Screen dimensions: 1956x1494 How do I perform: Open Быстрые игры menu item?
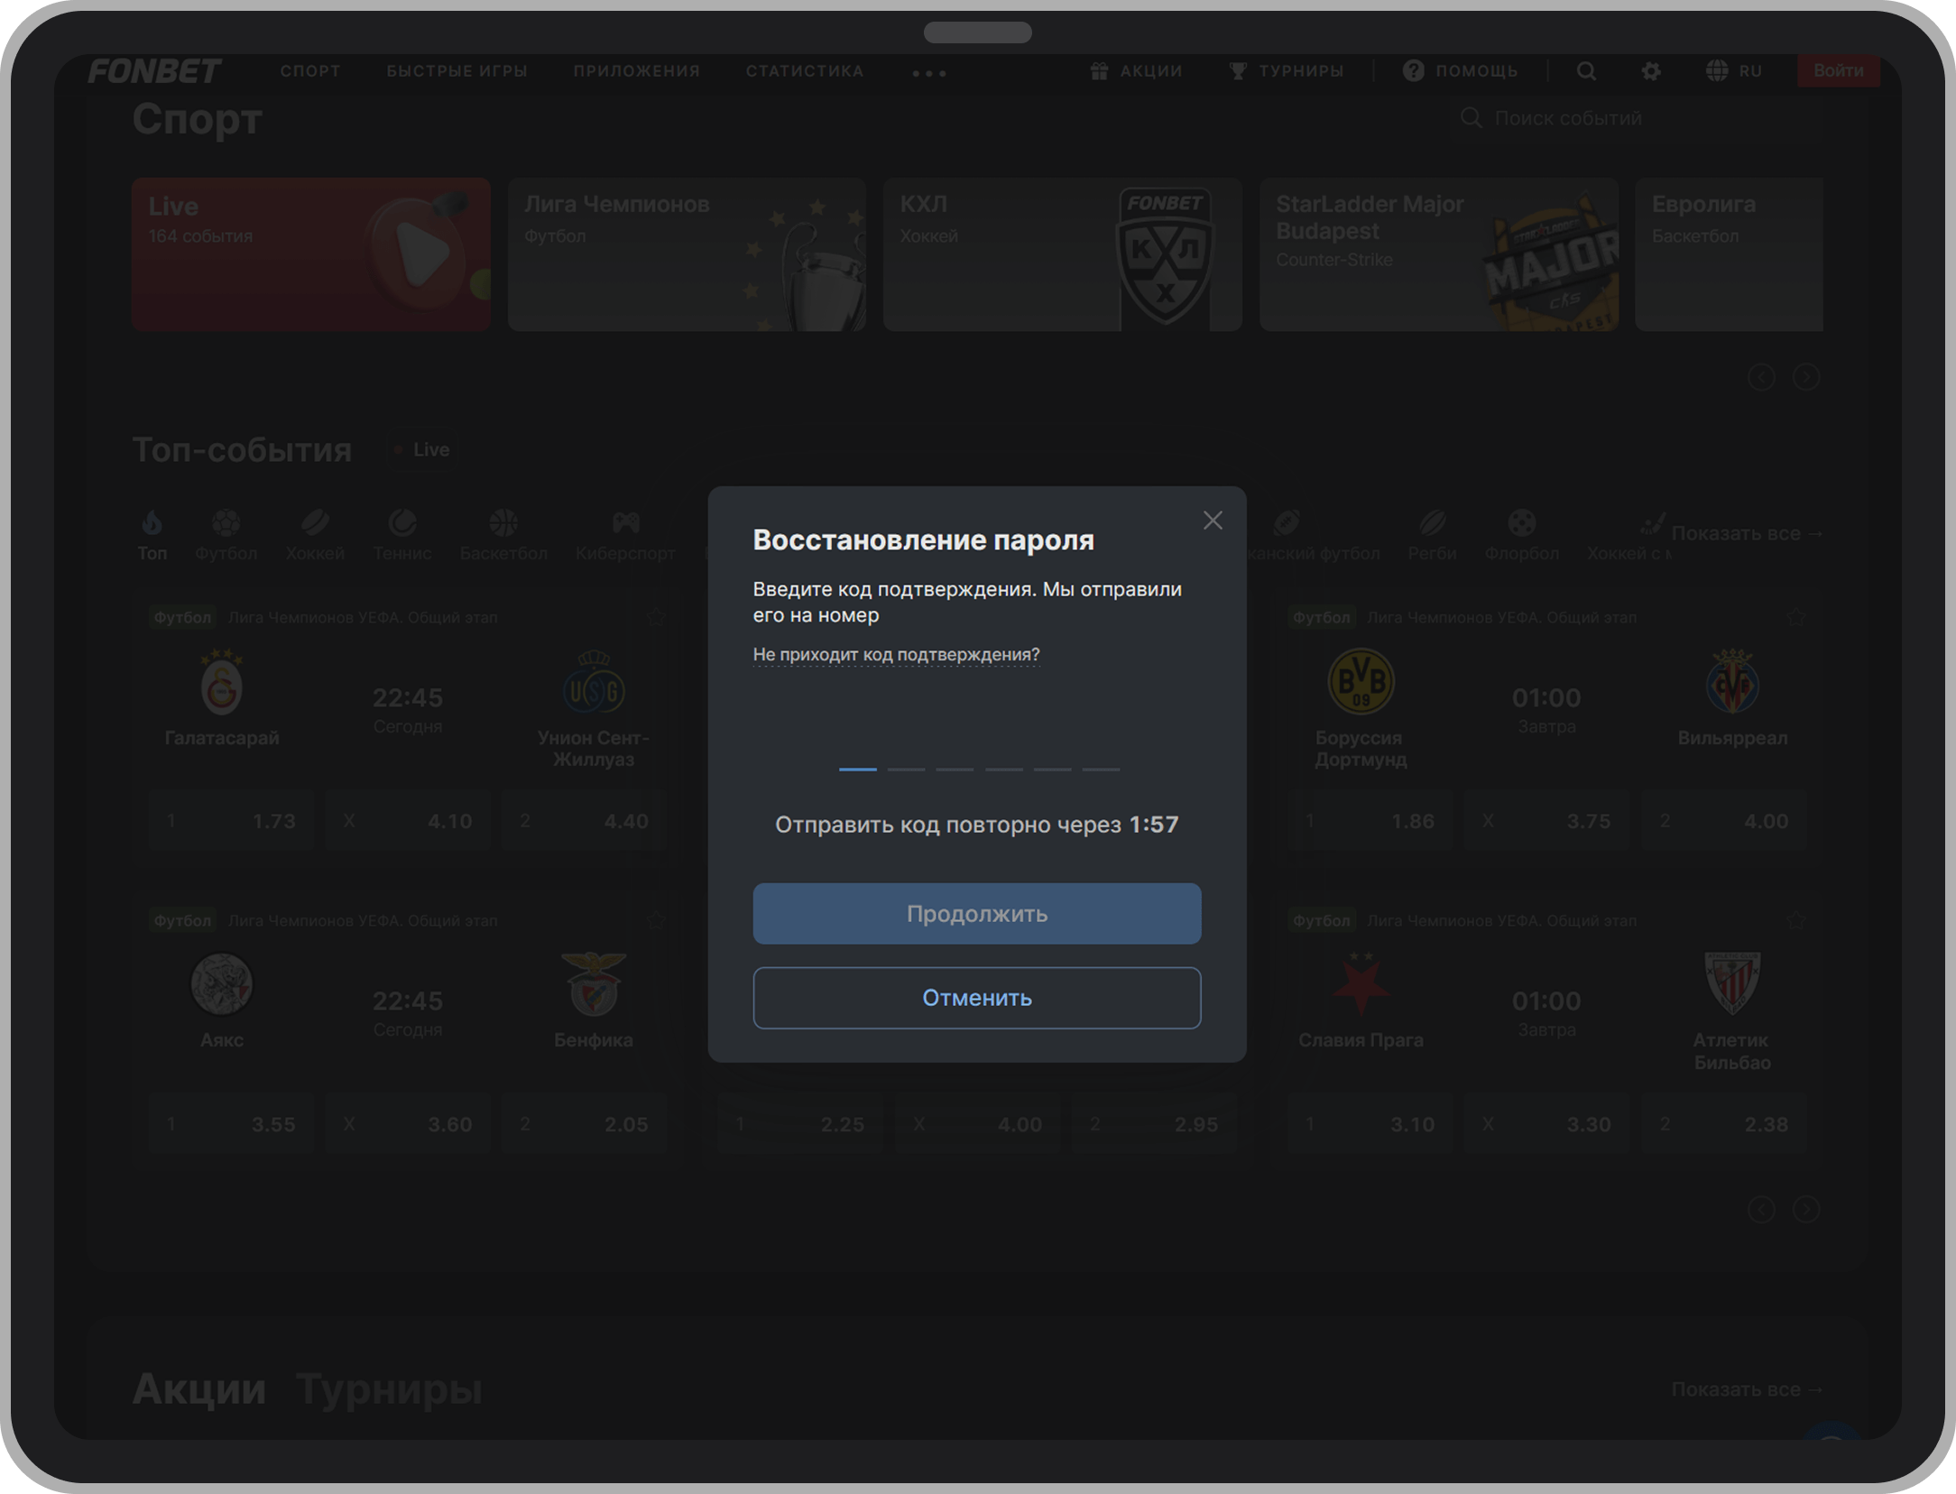coord(457,71)
